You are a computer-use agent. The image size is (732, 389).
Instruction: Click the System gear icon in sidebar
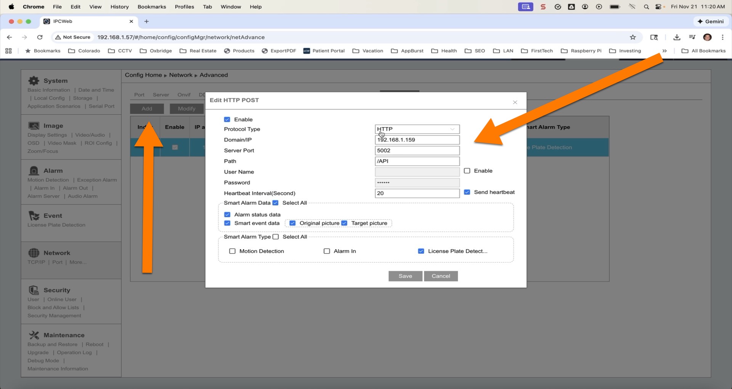point(34,81)
